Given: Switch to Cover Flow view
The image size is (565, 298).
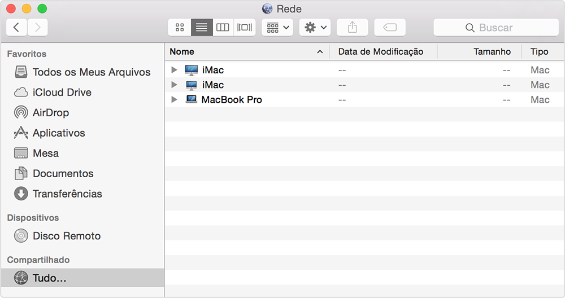Looking at the screenshot, I should click(245, 27).
